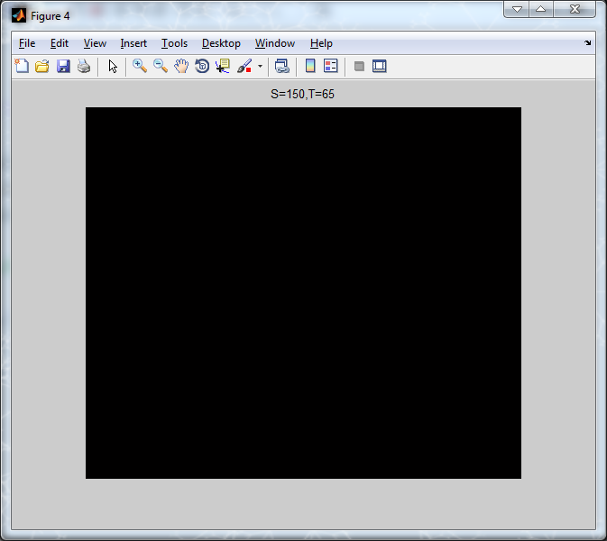Minimize the Figure 4 window
Viewport: 607px width, 541px height.
click(x=517, y=9)
